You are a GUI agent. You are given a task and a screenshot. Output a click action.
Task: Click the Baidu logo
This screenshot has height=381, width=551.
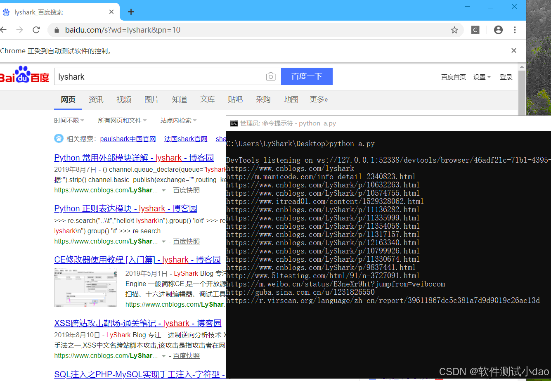pyautogui.click(x=25, y=75)
